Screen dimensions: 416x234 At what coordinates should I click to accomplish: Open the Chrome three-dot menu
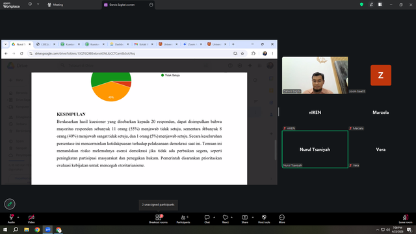tap(272, 53)
